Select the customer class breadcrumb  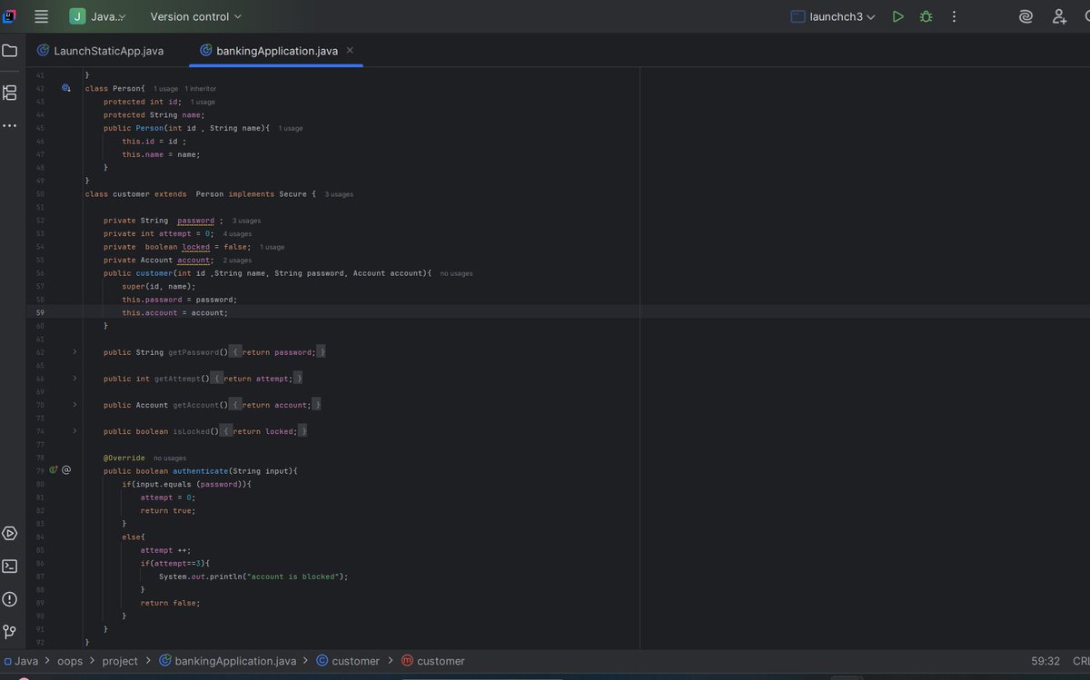pyautogui.click(x=348, y=661)
